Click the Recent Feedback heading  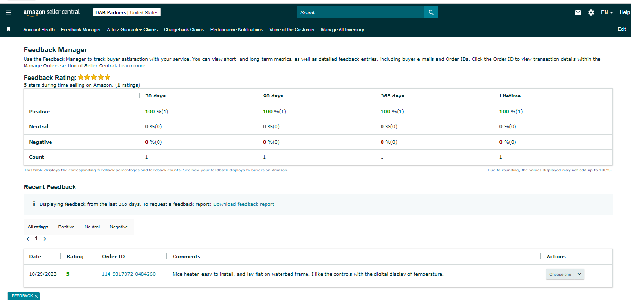50,187
